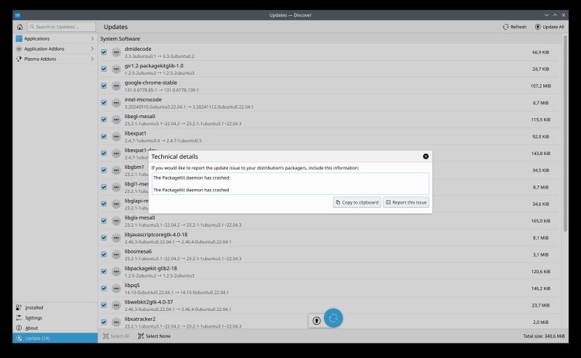
Task: Uncheck the intel-microcode checkbox
Action: tap(104, 103)
